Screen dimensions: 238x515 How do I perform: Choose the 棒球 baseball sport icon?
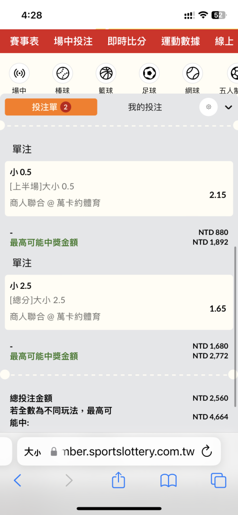[x=62, y=73]
